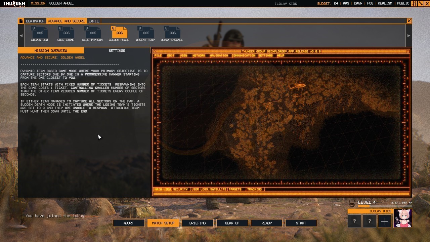Image resolution: width=430 pixels, height=242 pixels.
Task: Click the 'Advance and Secure: Golden Angel' heading
Action: pyautogui.click(x=52, y=57)
